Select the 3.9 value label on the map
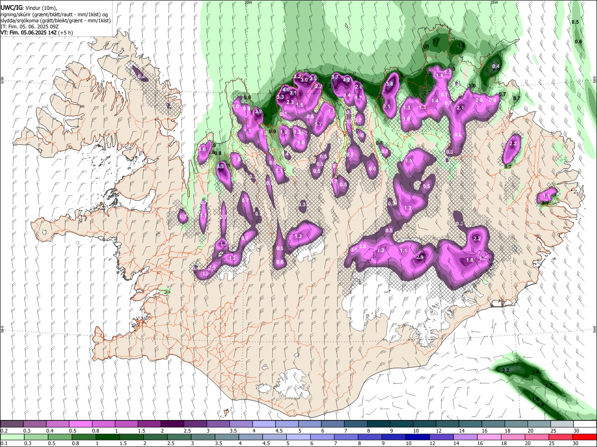Screen dimensions: 597x447 [258, 112]
